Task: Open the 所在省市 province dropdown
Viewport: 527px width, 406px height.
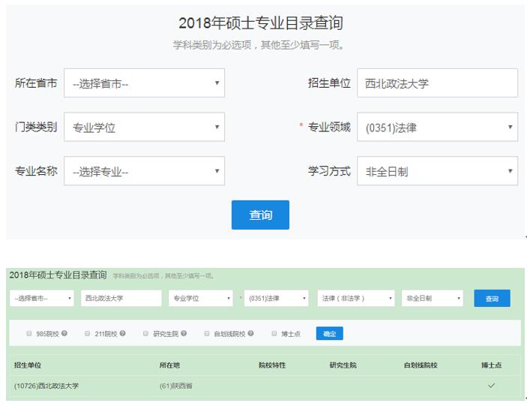Action: tap(144, 83)
